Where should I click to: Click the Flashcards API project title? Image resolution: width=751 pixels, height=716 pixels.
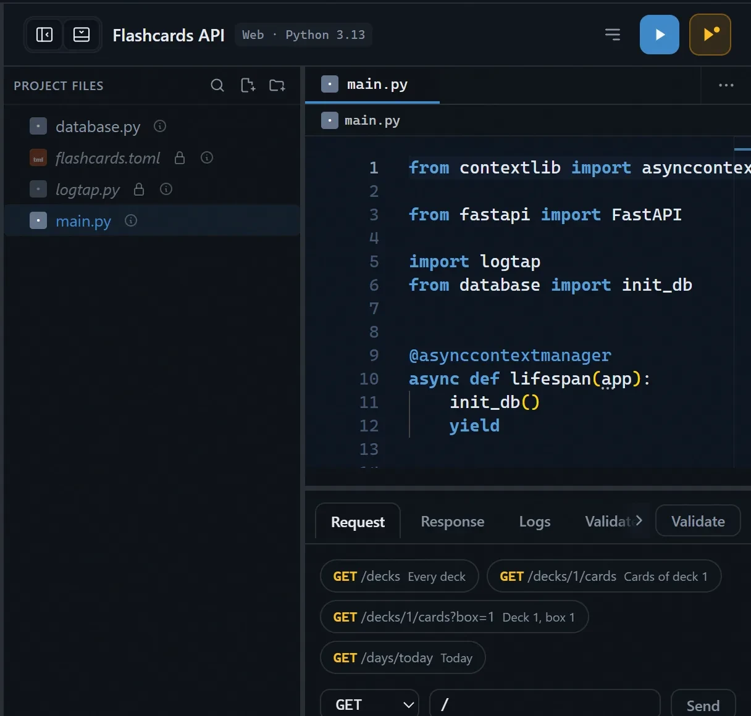click(x=169, y=35)
